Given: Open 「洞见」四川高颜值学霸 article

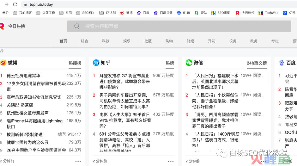Looking at the screenshot, I should pos(215,120).
